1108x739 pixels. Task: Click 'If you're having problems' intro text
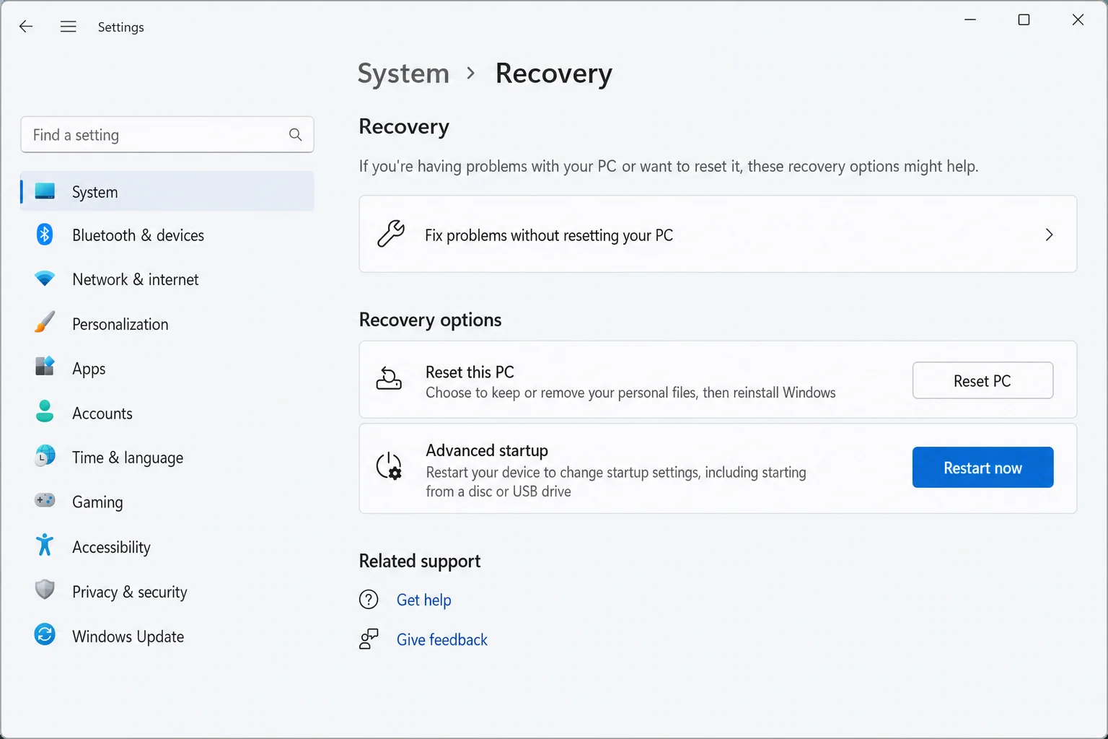click(x=669, y=166)
